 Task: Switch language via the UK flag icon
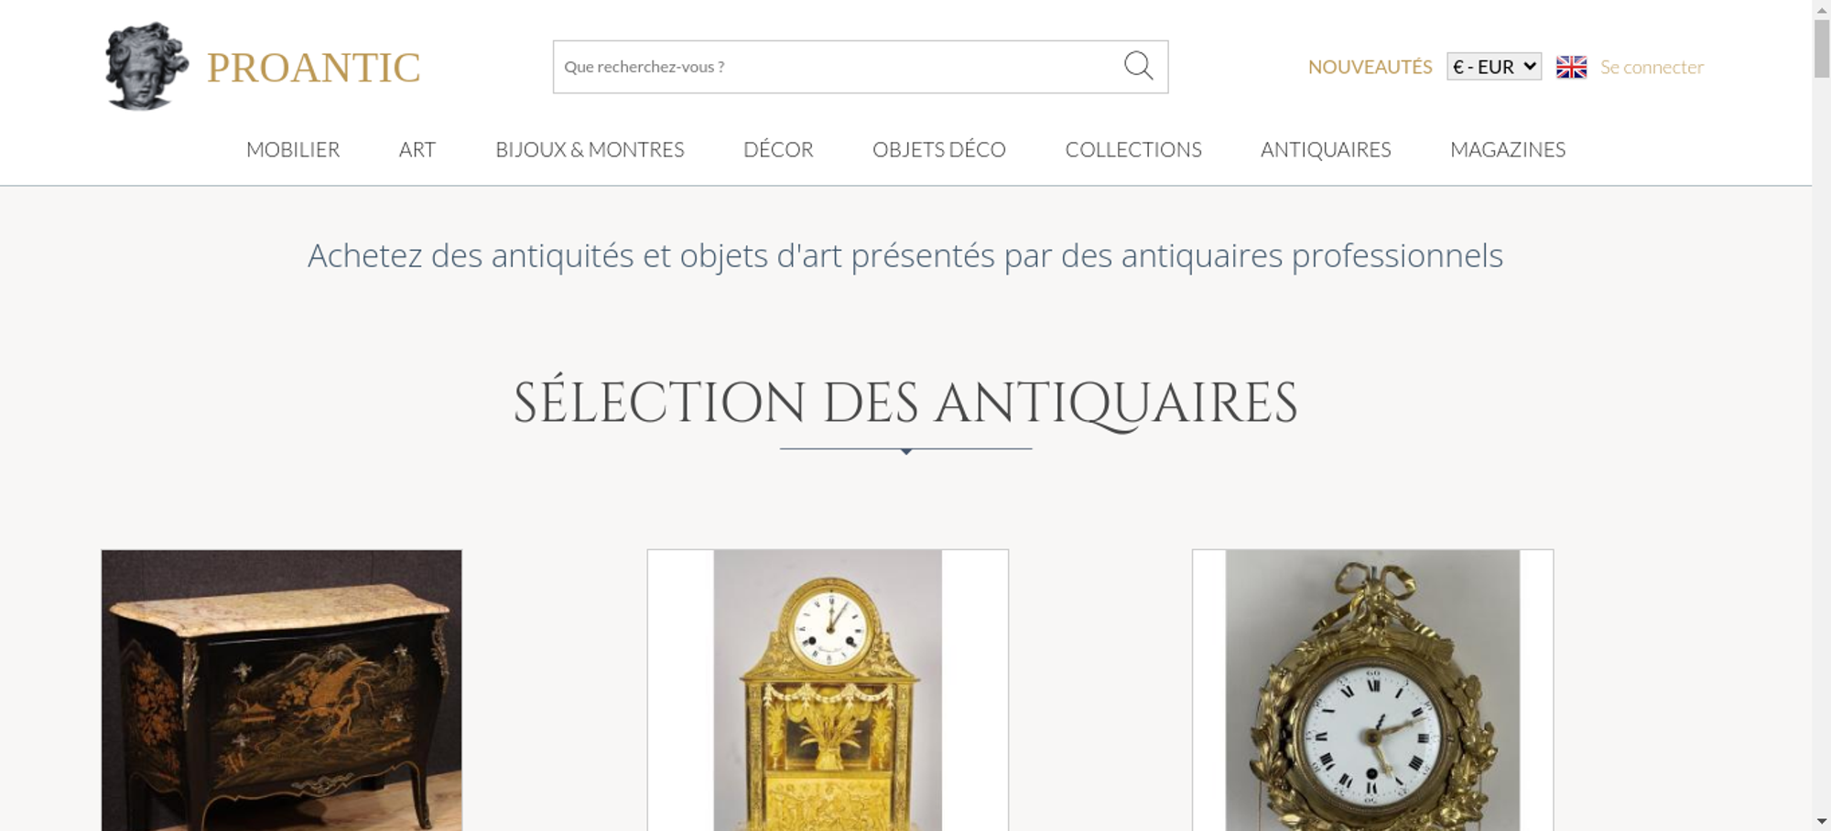pos(1571,67)
